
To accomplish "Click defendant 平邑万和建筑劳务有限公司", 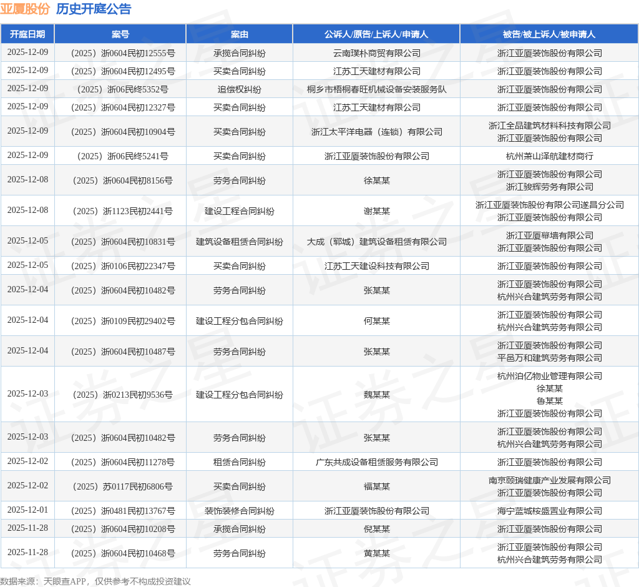I will click(x=549, y=358).
